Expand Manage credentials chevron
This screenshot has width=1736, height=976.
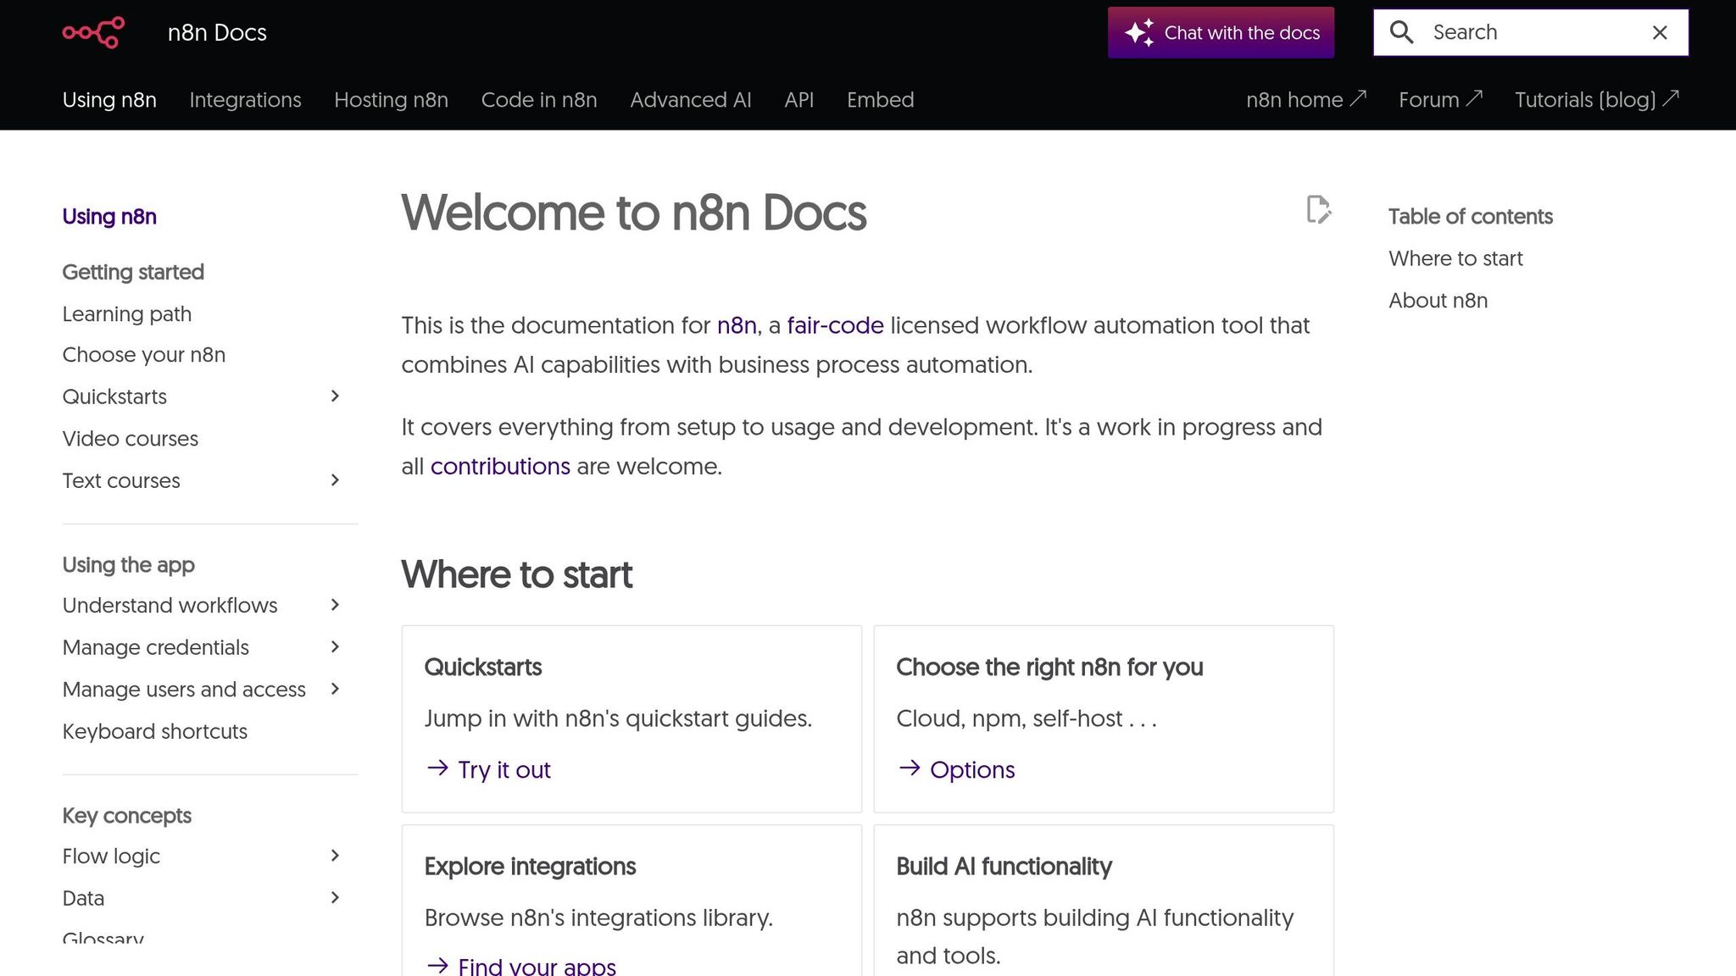pyautogui.click(x=335, y=647)
